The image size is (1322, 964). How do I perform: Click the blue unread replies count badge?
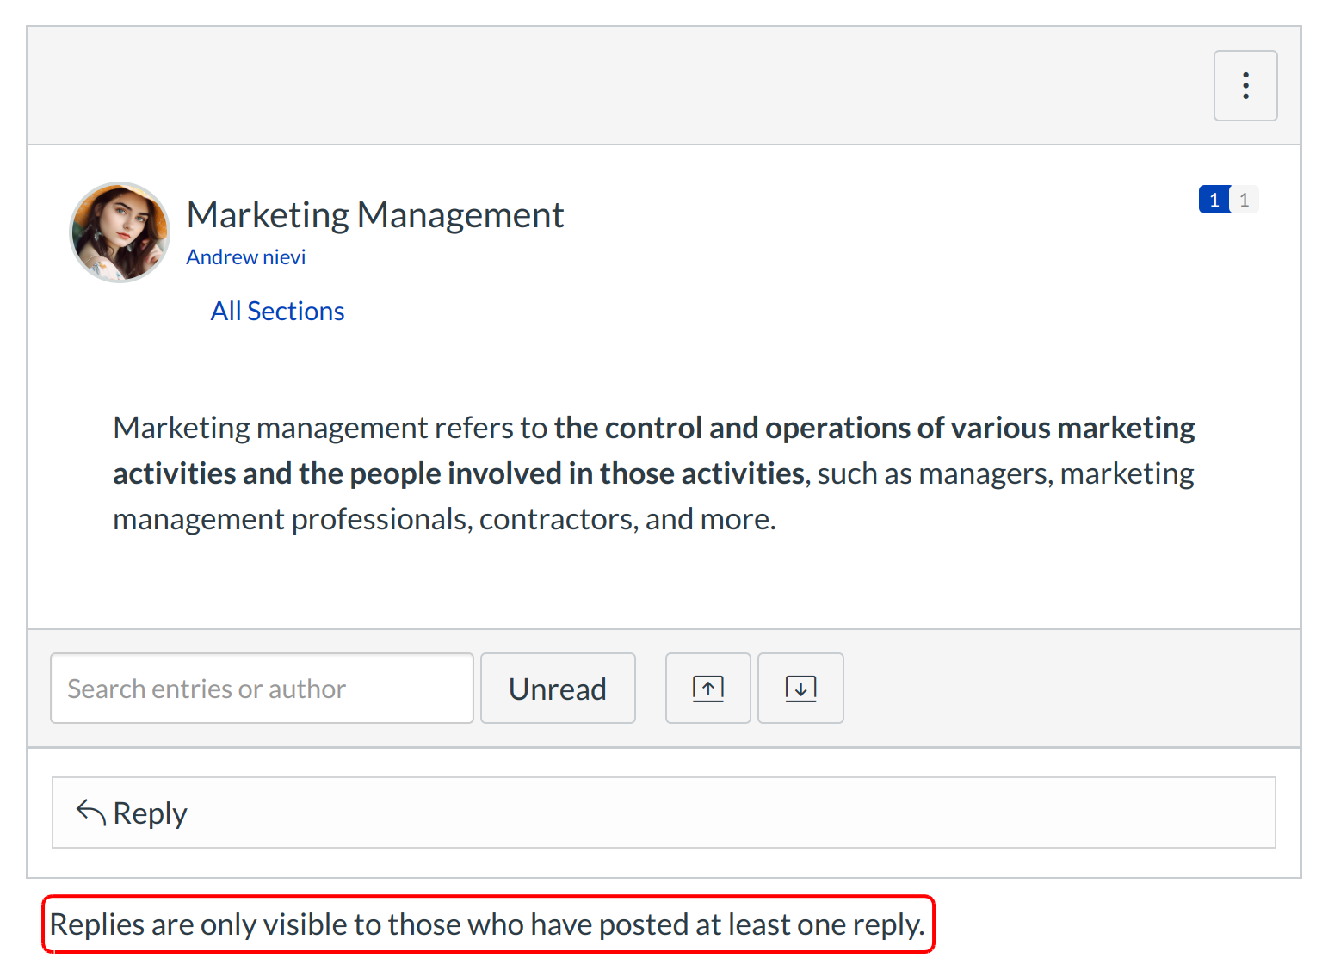[1214, 200]
